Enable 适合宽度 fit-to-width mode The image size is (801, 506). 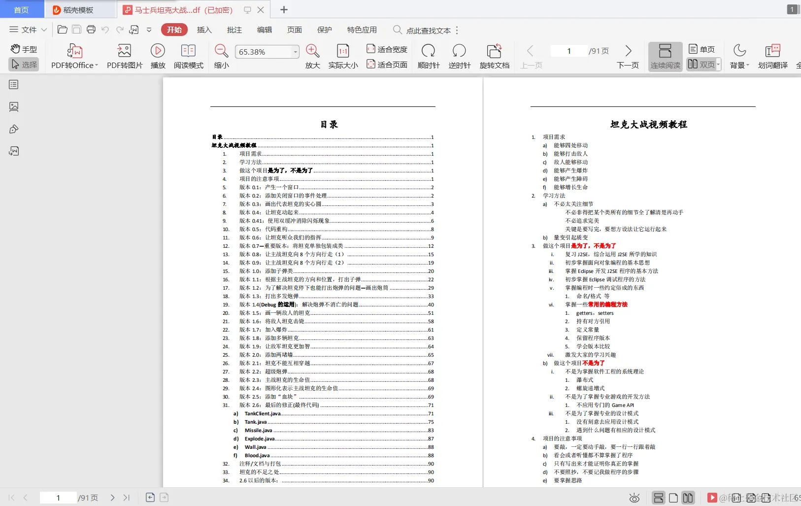(x=387, y=49)
